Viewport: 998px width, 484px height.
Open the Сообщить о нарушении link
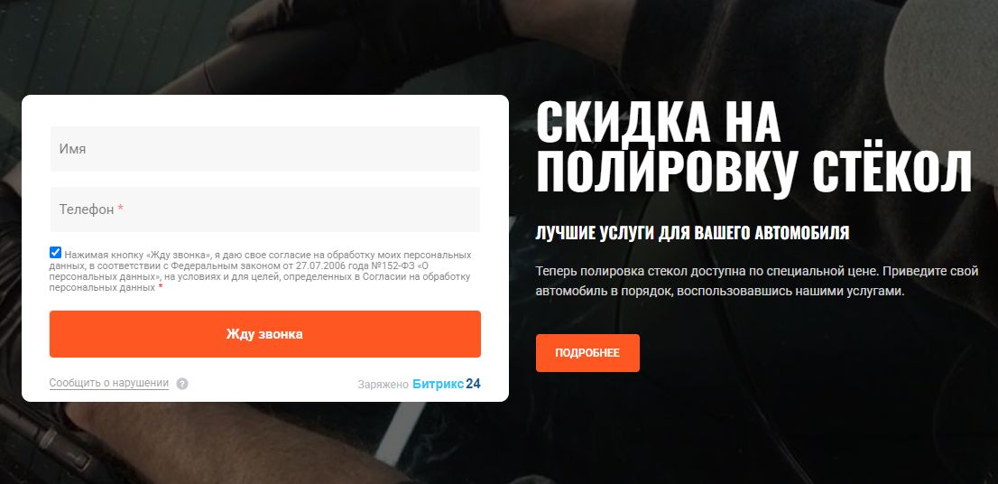pos(109,384)
